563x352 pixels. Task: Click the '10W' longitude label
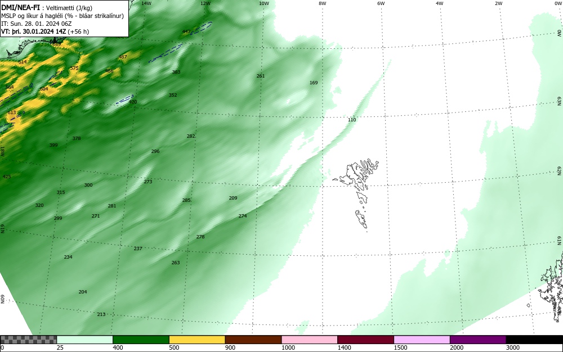tap(264, 3)
